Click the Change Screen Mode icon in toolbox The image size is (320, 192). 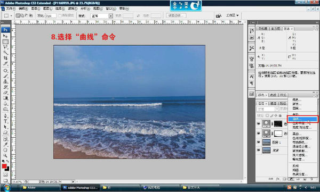(5, 180)
